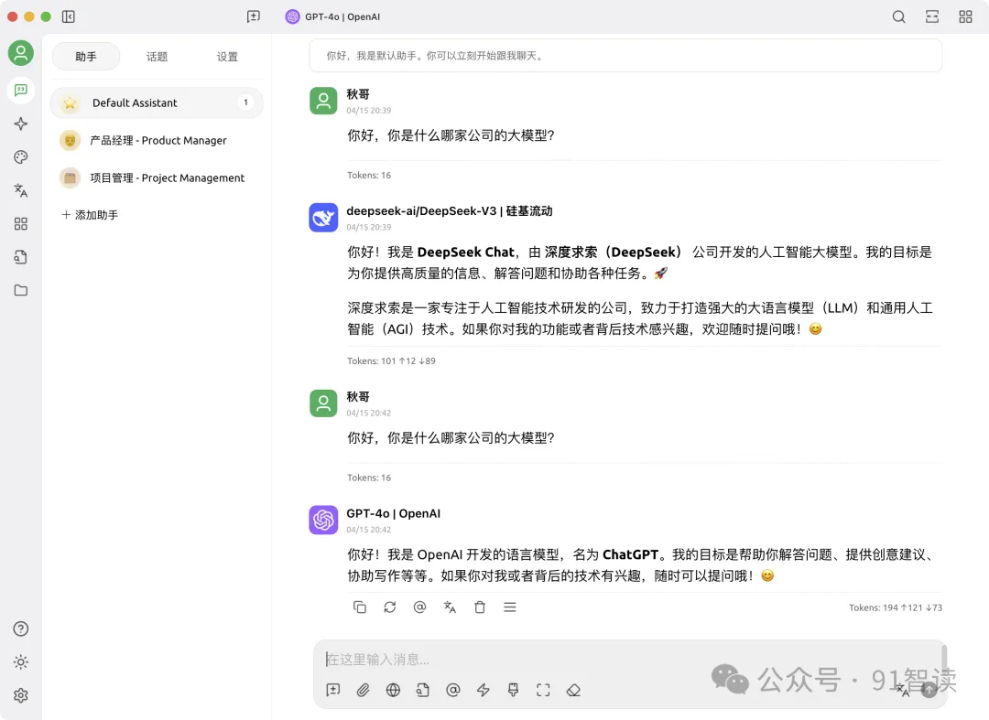The width and height of the screenshot is (989, 720).
Task: Open the more-actions menu under the message
Action: tap(510, 607)
